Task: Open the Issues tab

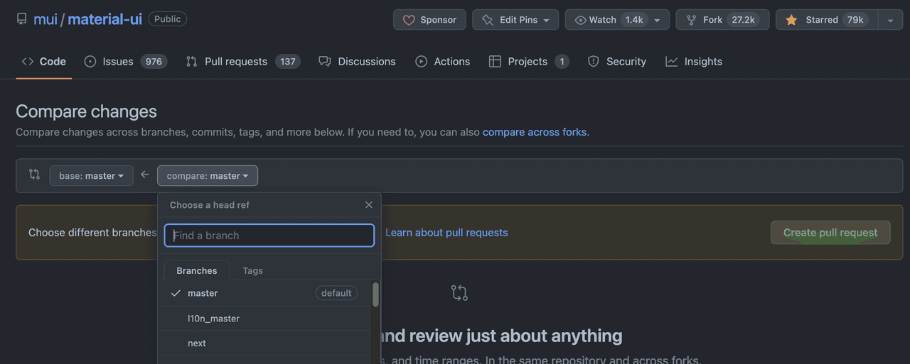Action: tap(125, 62)
